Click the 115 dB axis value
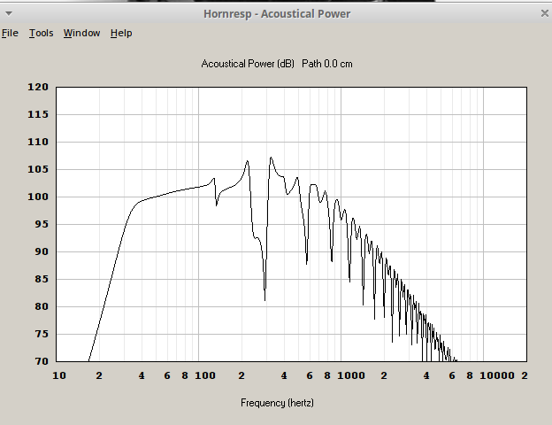 coord(38,114)
